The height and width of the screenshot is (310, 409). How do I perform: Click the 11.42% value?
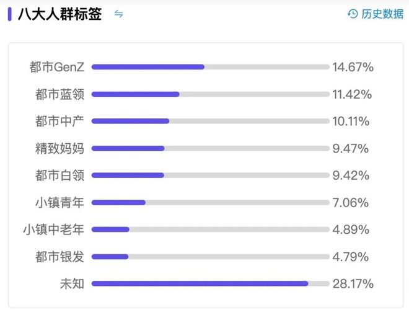point(352,94)
